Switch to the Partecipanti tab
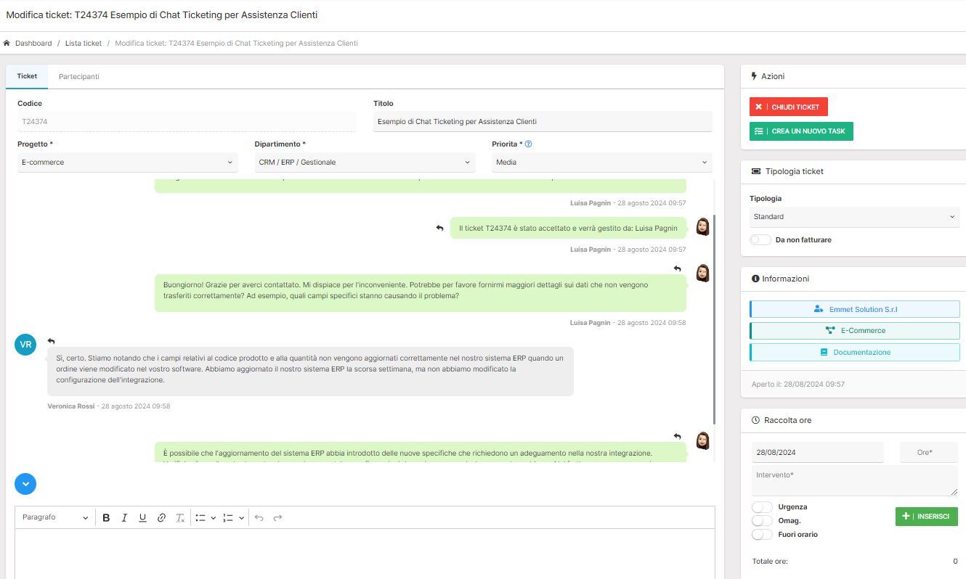Viewport: 966px width, 579px height. (78, 76)
